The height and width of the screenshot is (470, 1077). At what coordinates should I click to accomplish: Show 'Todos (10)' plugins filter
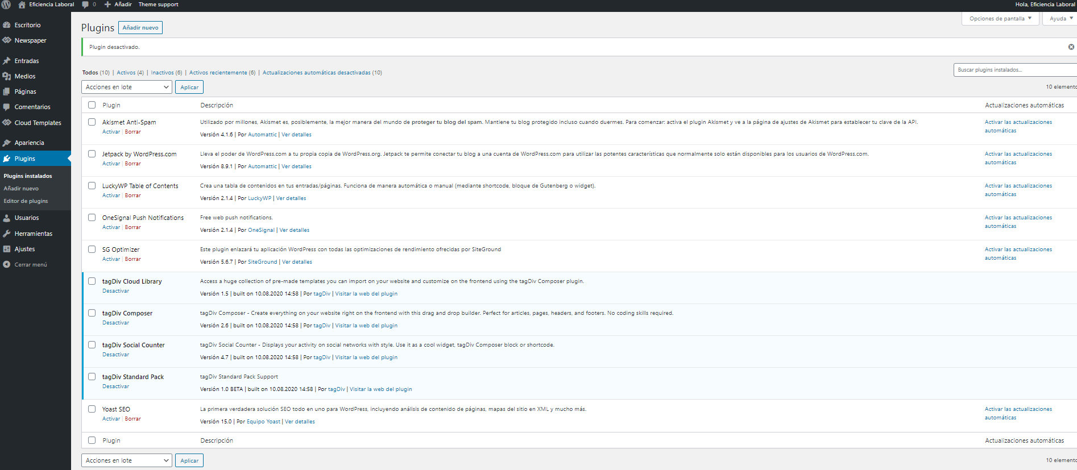coord(96,73)
